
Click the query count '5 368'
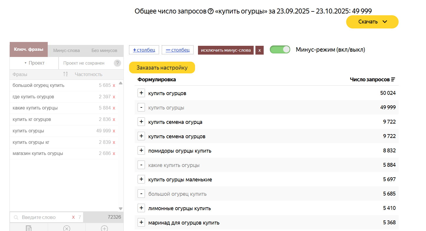pos(389,222)
